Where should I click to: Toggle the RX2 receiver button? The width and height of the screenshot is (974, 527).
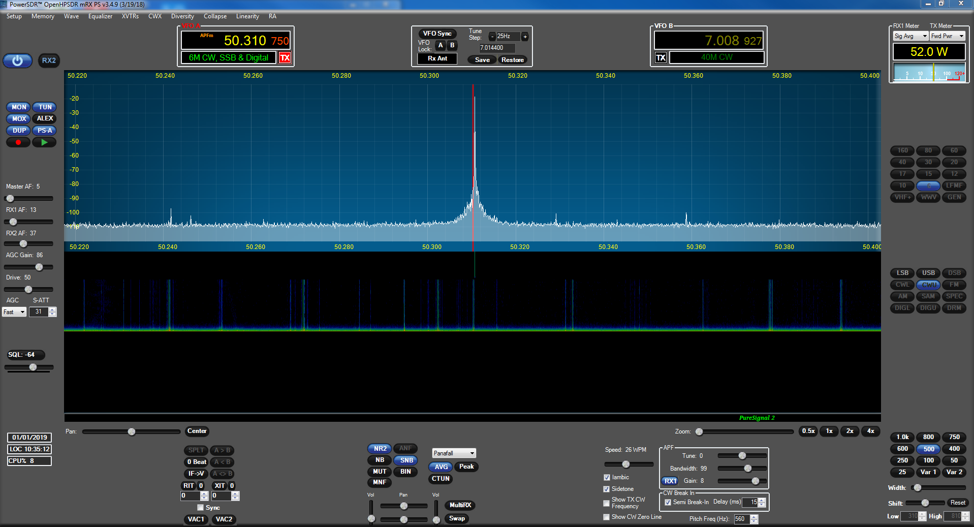49,60
